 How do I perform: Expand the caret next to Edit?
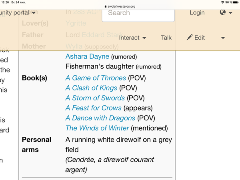[x=223, y=38]
